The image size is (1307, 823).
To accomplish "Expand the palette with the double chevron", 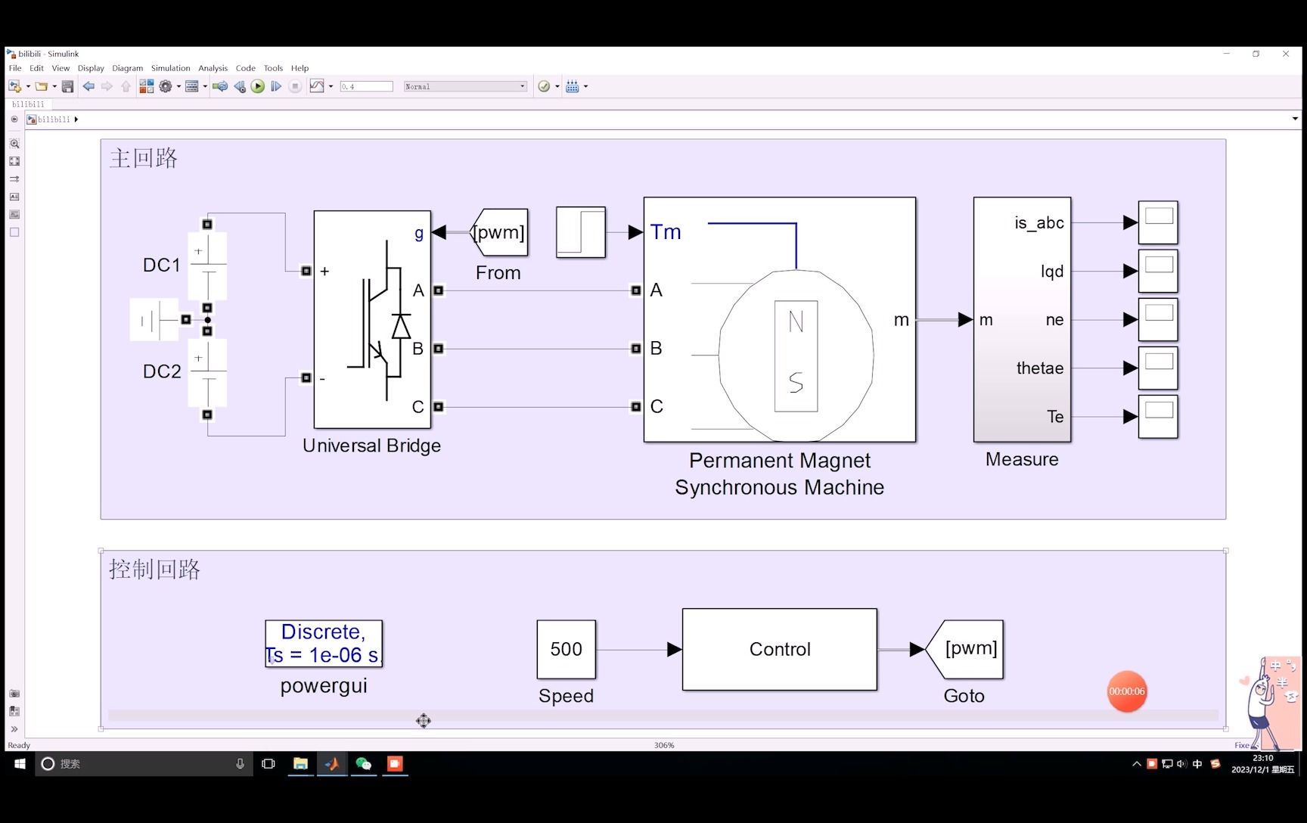I will coord(14,729).
